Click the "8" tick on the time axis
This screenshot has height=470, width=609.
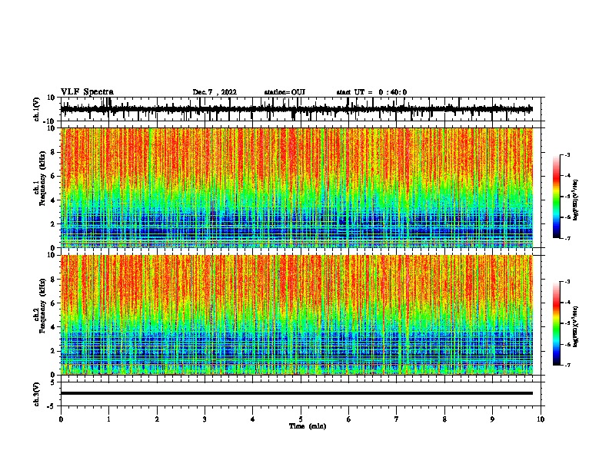coord(444,419)
